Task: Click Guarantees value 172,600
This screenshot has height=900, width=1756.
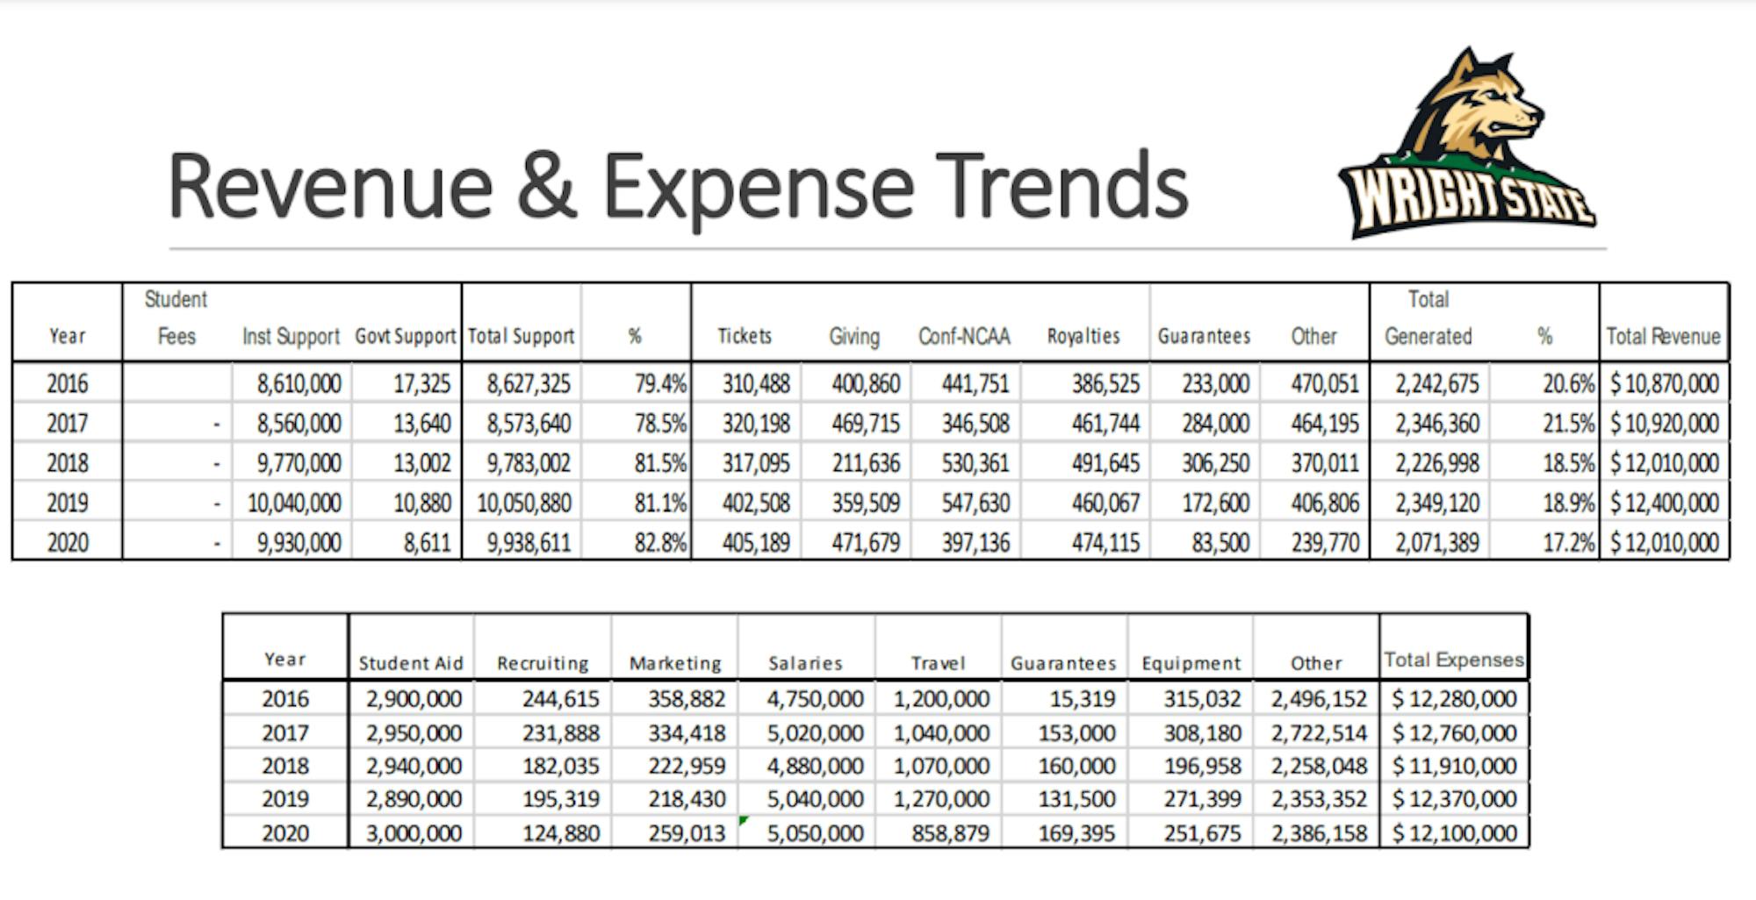Action: (1215, 504)
